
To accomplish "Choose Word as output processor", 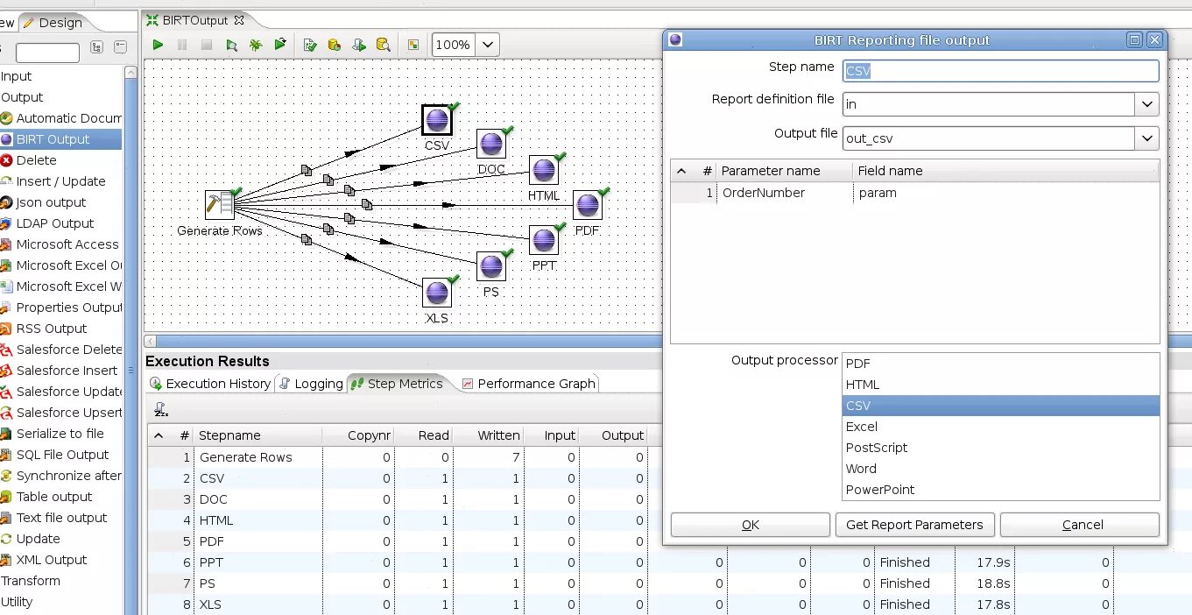I will click(1000, 469).
